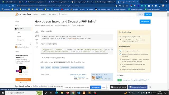Focus the Windows taskbar search box
169x95 pixels.
[x=24, y=93]
